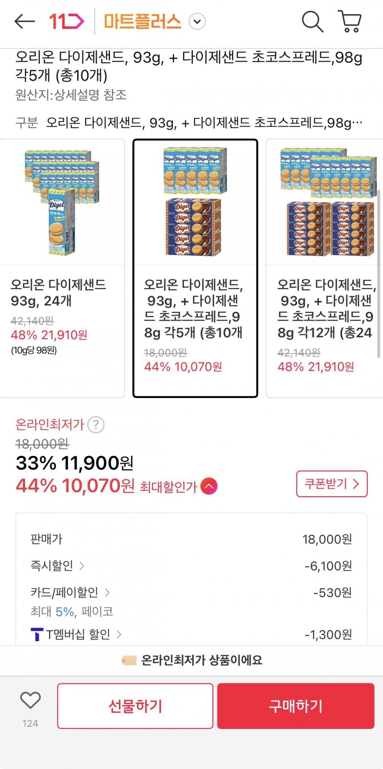
Task: Click the option list vertical scrollbar
Action: [x=378, y=273]
